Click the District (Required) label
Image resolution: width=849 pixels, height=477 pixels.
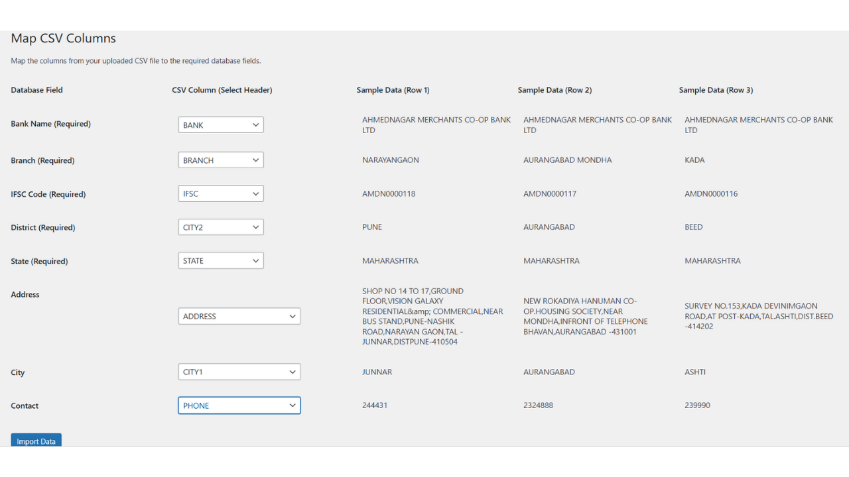(x=43, y=227)
